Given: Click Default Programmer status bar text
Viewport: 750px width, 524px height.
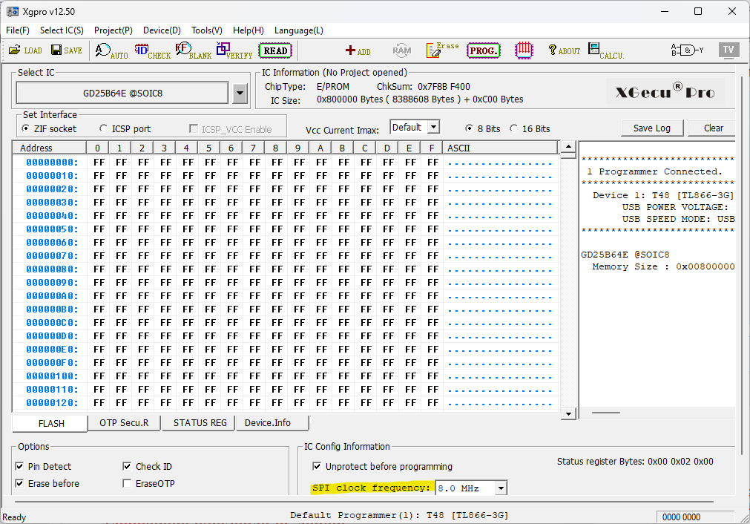Looking at the screenshot, I should (x=399, y=515).
